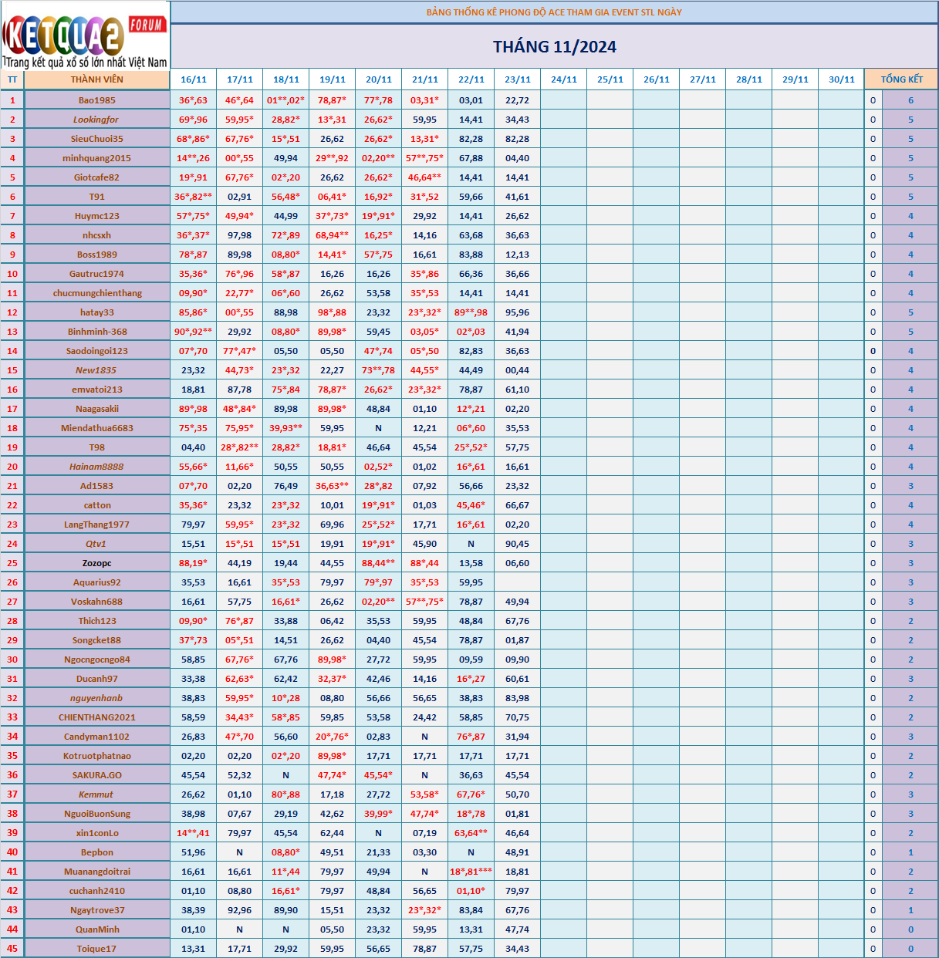Click Bao1985's 16/11 cell 36*,63
The image size is (939, 958).
click(194, 100)
